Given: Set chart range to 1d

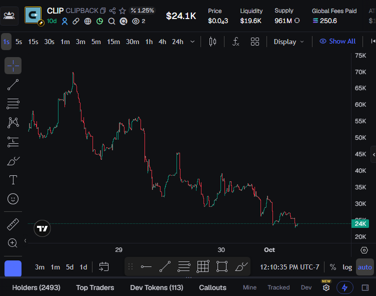Looking at the screenshot, I should pyautogui.click(x=83, y=267).
